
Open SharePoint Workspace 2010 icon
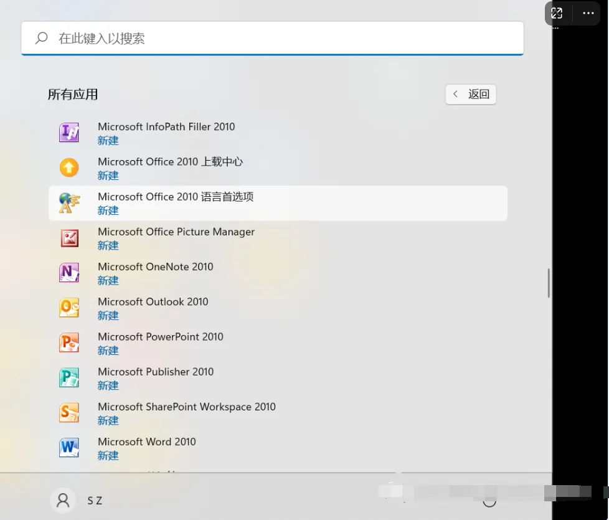(x=69, y=412)
